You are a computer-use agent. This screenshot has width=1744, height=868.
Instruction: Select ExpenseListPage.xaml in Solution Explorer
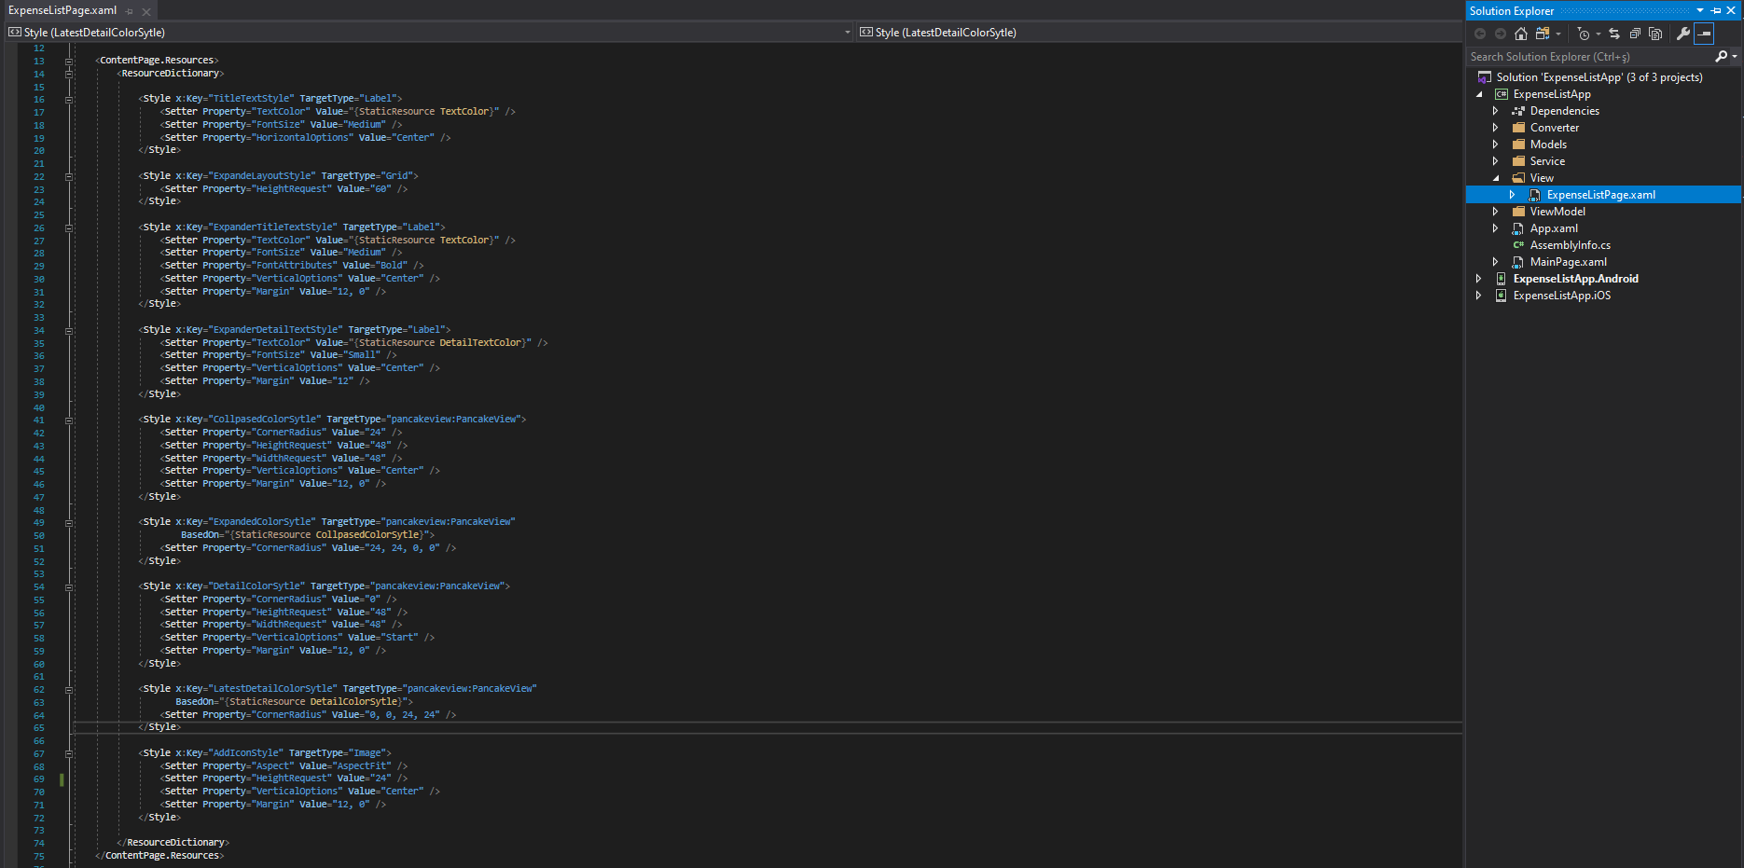pos(1601,195)
